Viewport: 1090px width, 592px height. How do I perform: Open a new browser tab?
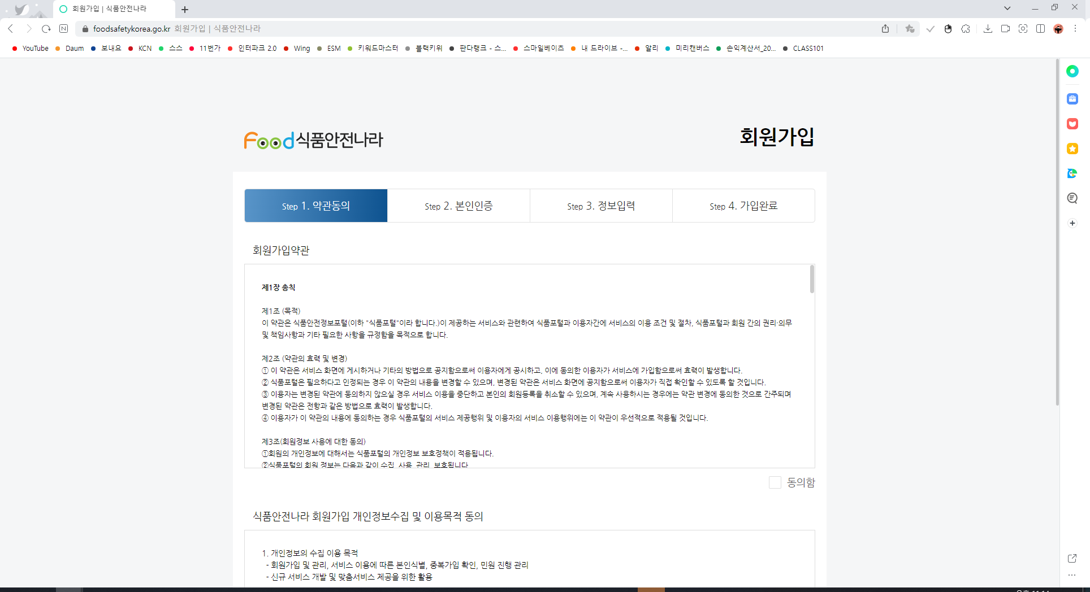185,9
